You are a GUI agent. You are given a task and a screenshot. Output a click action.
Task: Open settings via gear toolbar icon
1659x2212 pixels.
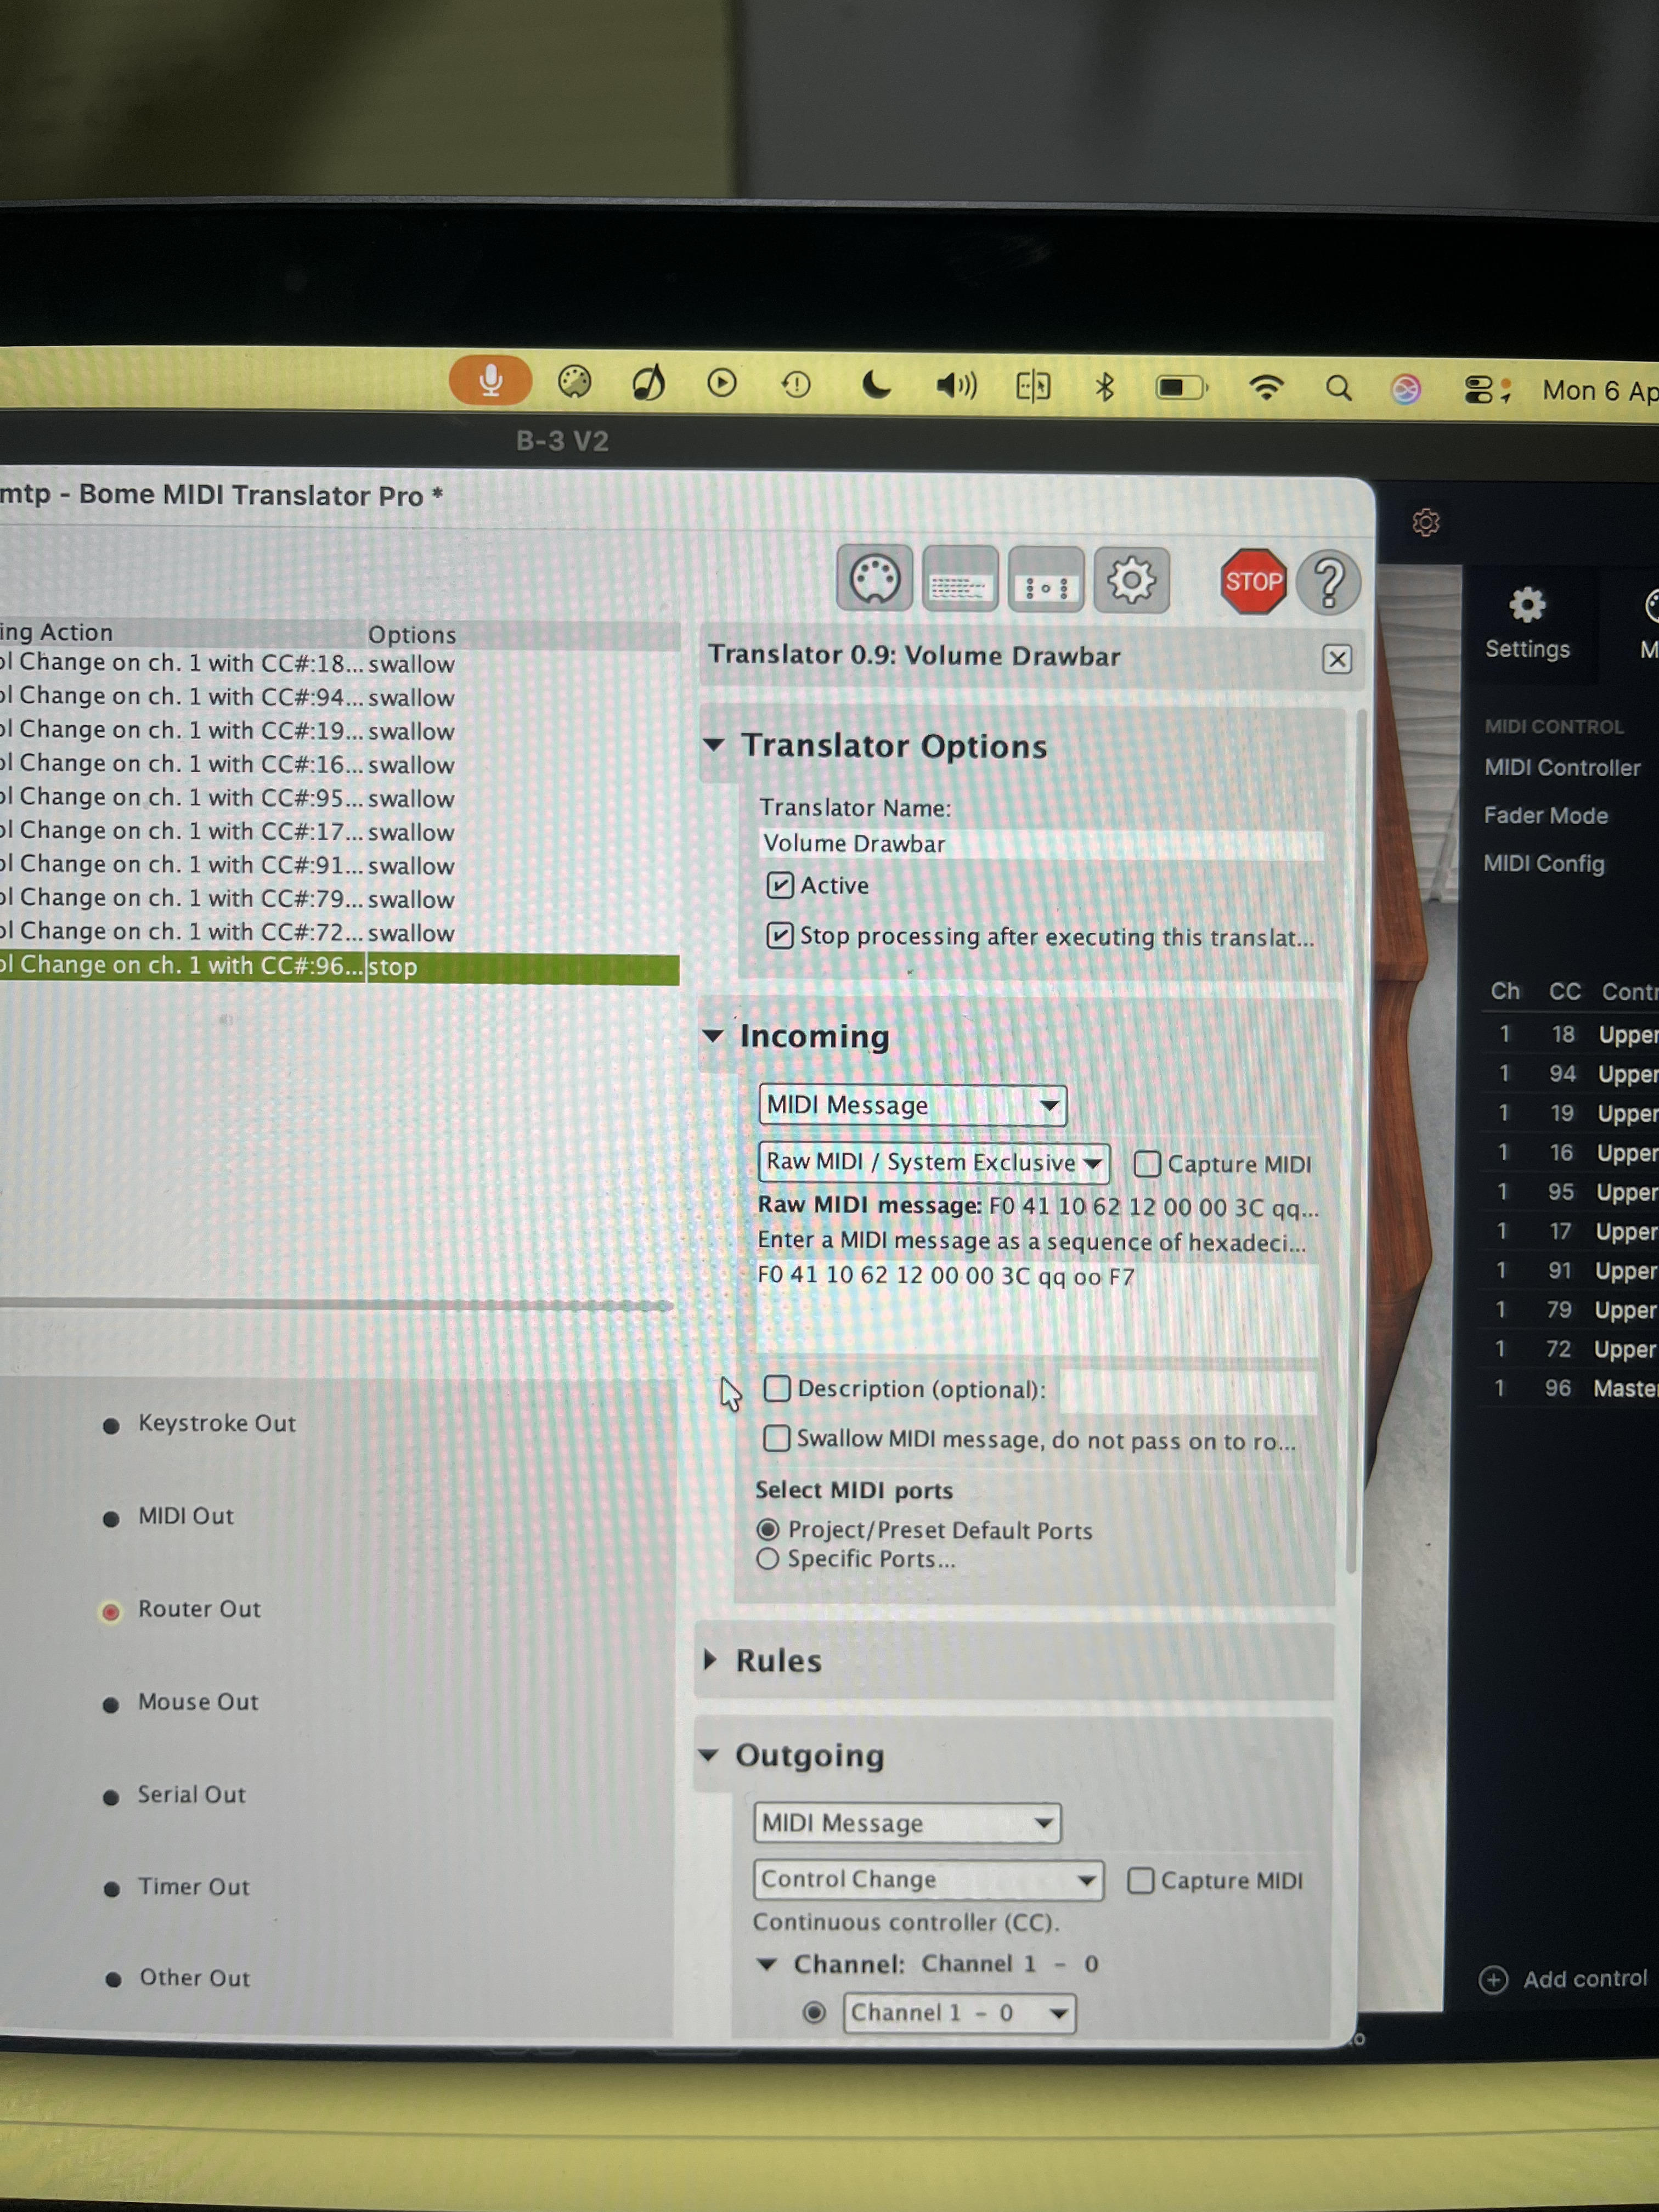tap(1131, 581)
